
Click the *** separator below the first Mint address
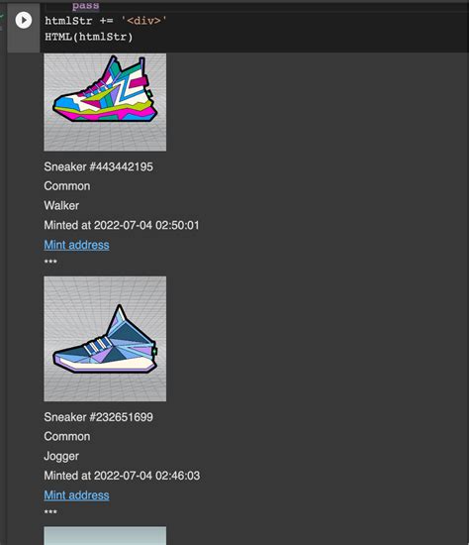point(50,262)
